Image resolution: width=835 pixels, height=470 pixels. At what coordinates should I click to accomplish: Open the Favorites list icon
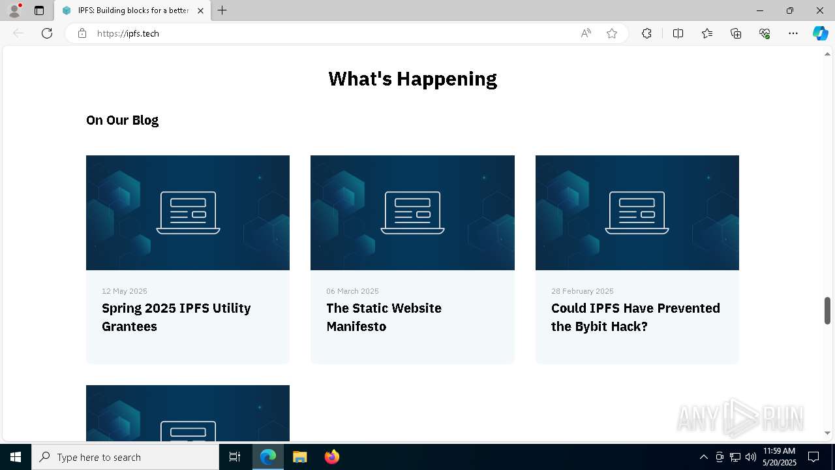coord(707,33)
